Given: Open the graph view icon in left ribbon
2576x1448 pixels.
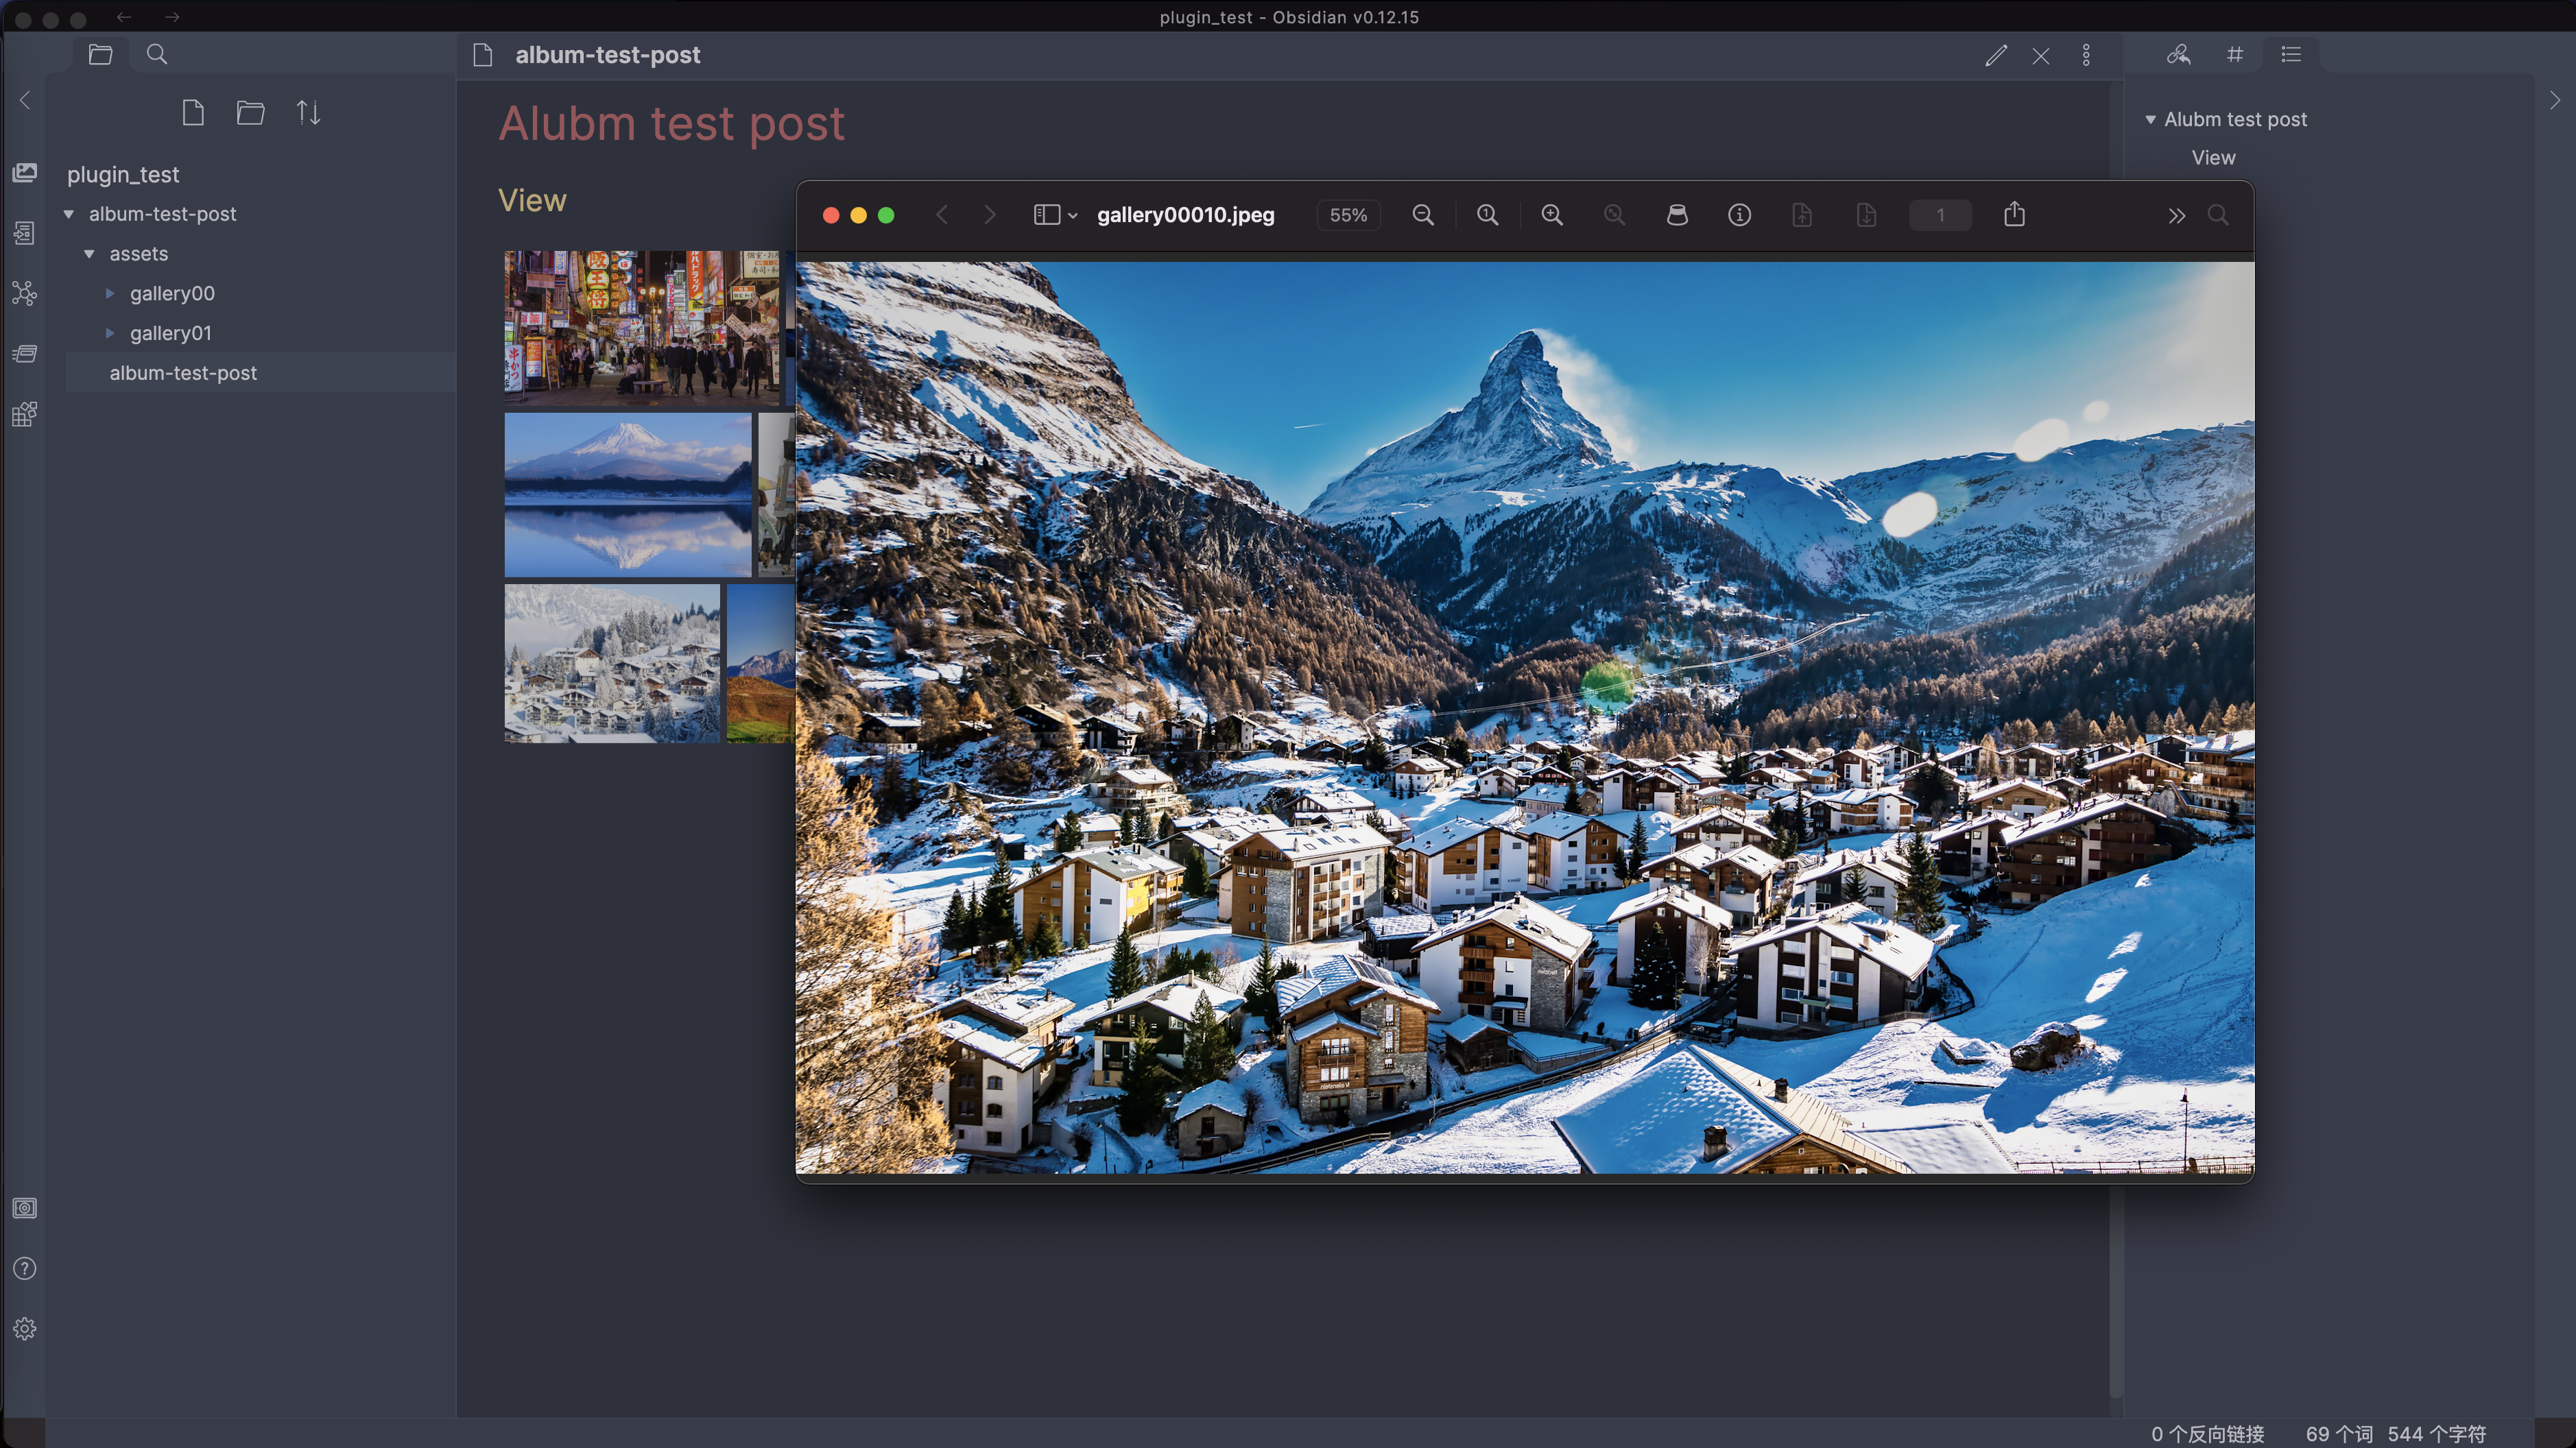Looking at the screenshot, I should click(x=24, y=293).
